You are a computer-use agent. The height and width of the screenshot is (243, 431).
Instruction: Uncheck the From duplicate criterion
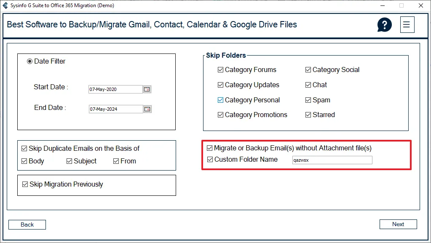click(116, 161)
